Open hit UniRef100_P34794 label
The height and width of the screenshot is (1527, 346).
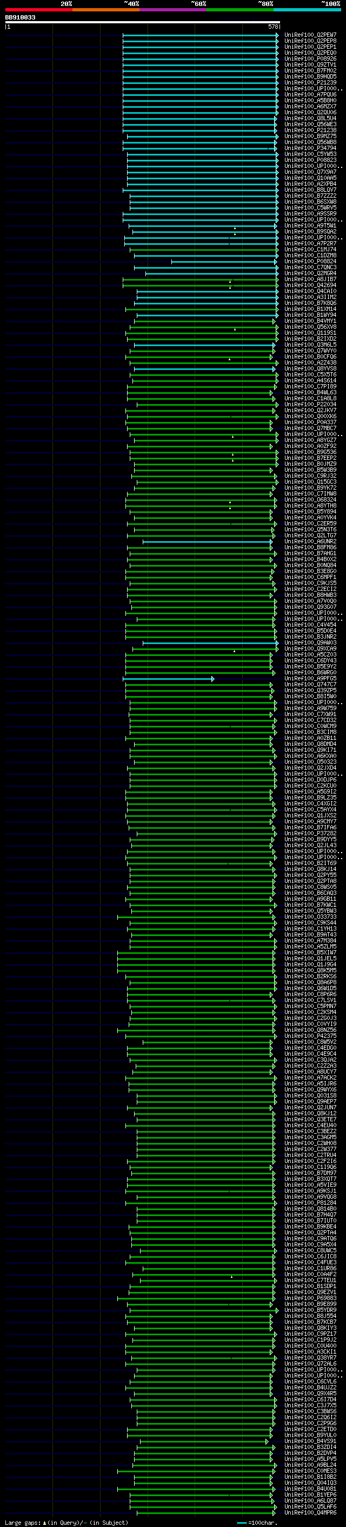310,148
